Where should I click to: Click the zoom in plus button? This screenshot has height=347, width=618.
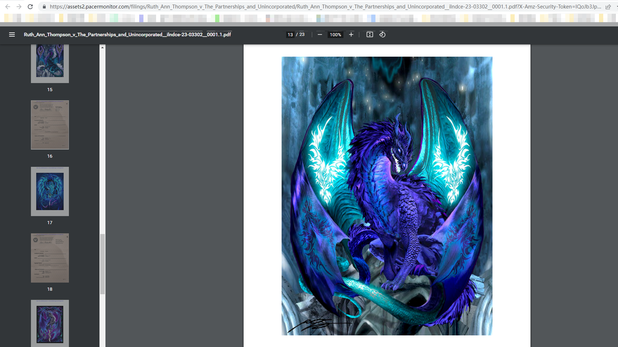(x=351, y=34)
